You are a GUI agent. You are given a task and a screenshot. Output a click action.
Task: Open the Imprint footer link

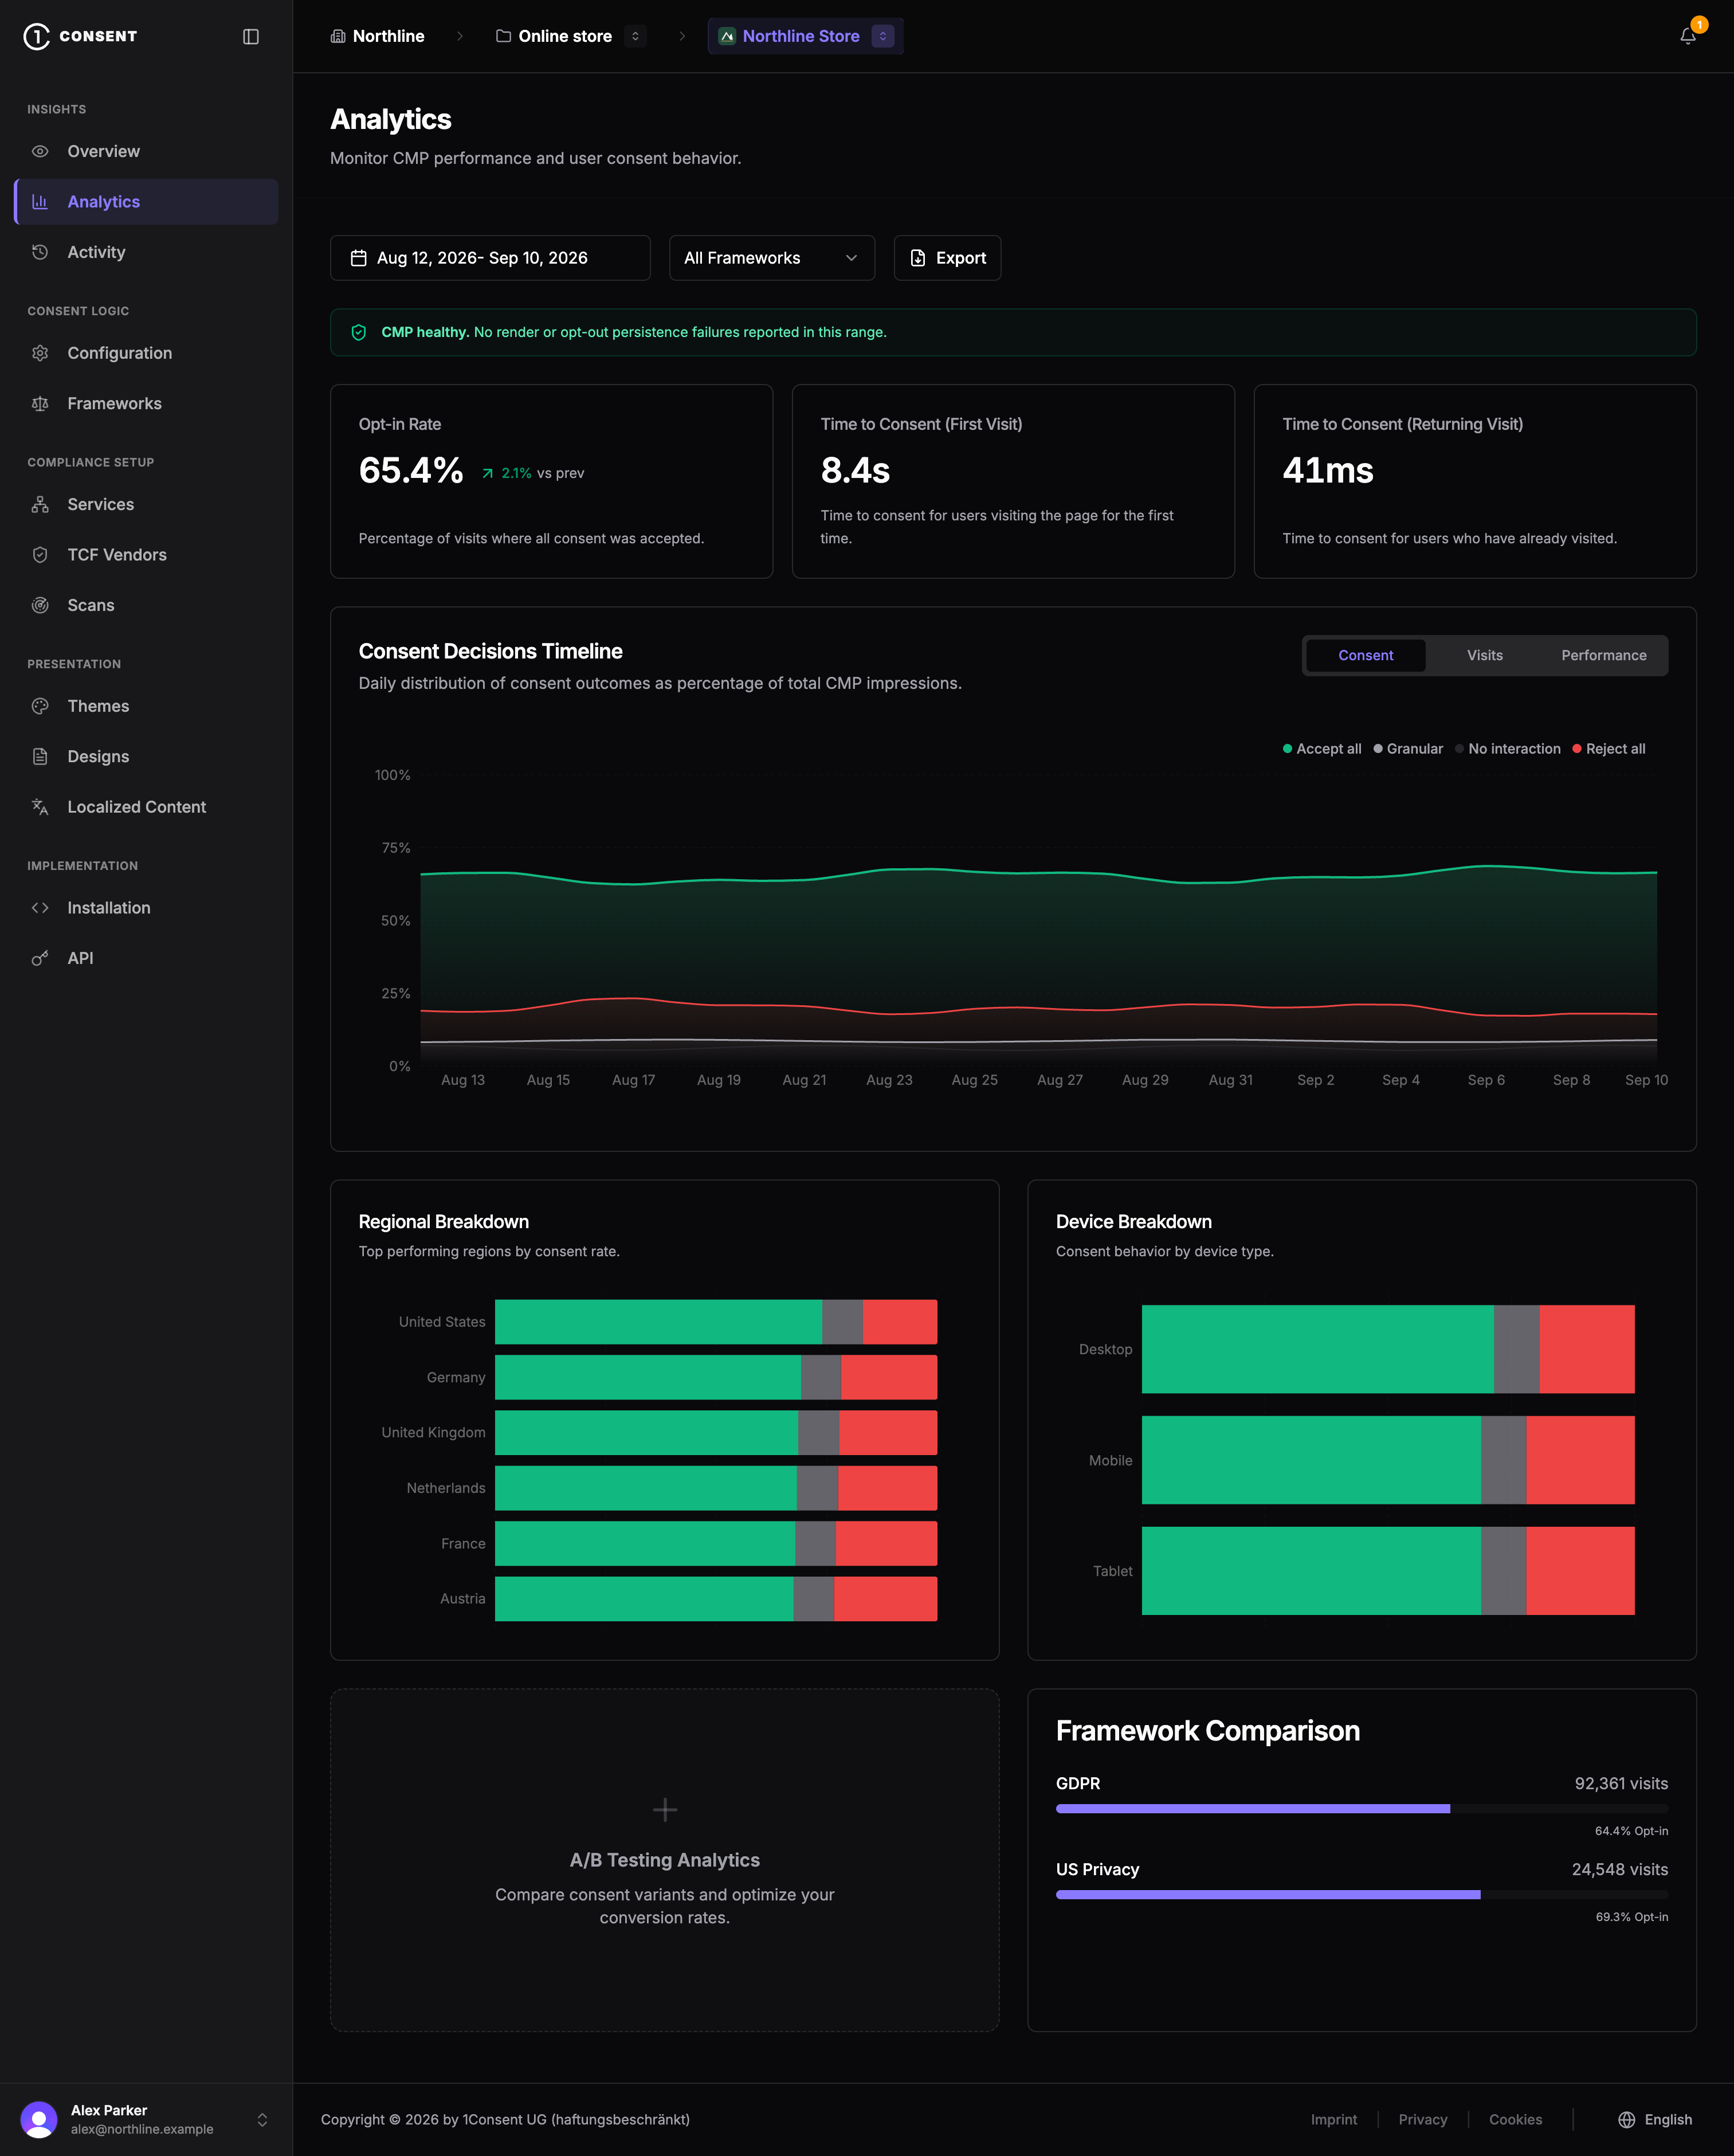[x=1333, y=2119]
